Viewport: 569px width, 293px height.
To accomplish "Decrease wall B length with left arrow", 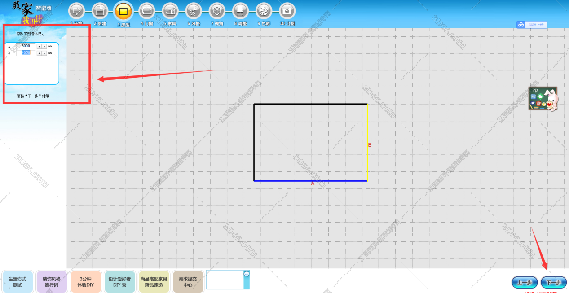I will click(39, 53).
